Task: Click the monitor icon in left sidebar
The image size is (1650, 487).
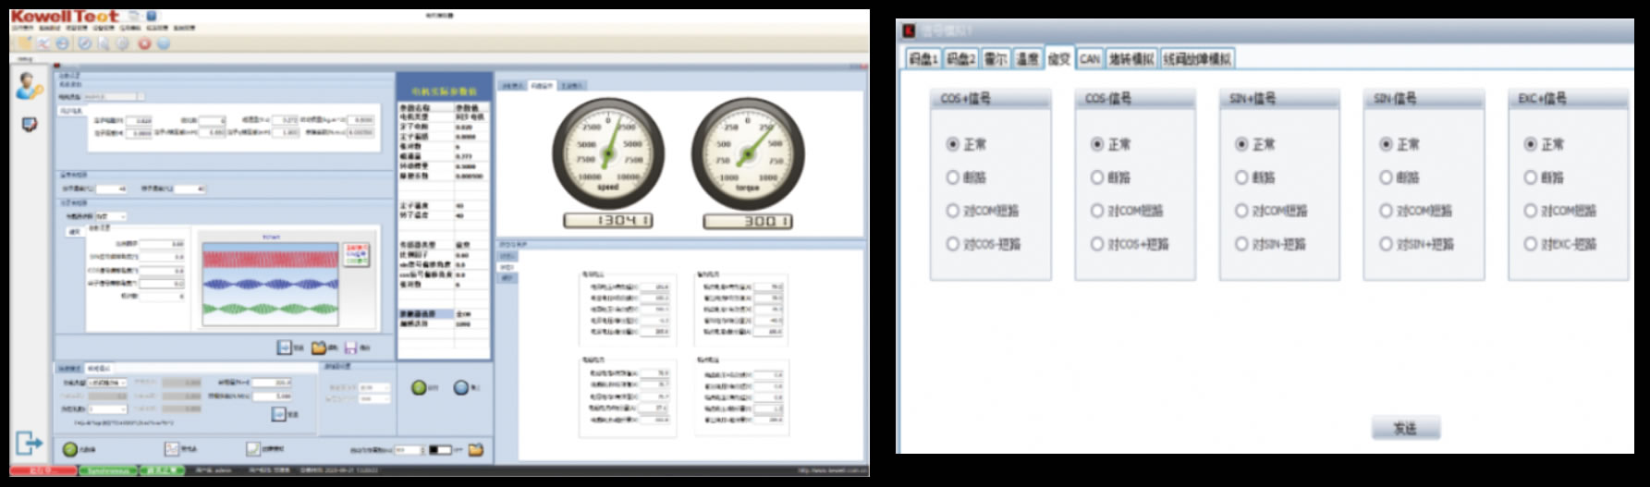Action: click(29, 125)
